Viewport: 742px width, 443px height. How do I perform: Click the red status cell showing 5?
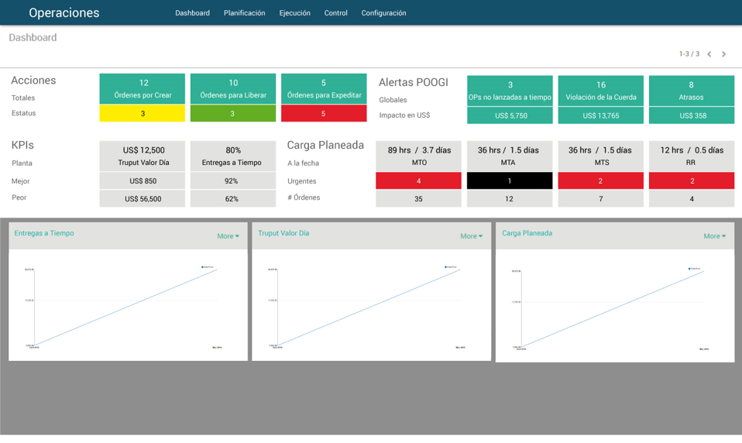pyautogui.click(x=324, y=114)
